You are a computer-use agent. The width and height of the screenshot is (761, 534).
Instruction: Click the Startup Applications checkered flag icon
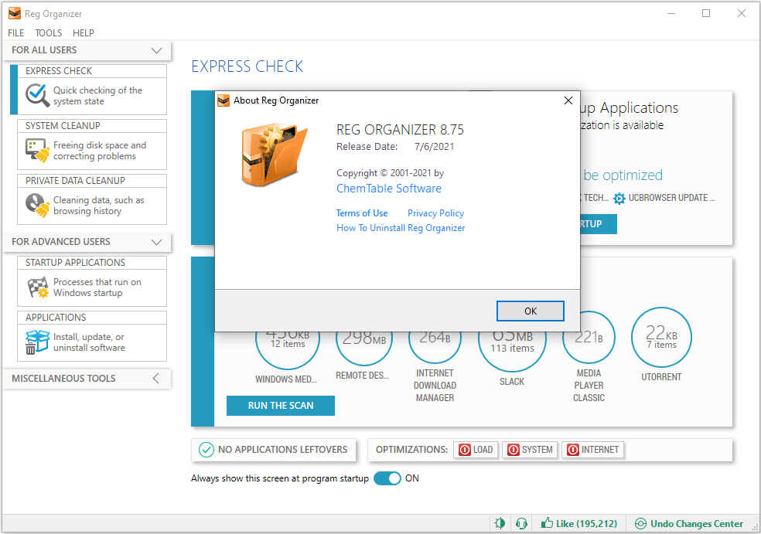pyautogui.click(x=37, y=287)
